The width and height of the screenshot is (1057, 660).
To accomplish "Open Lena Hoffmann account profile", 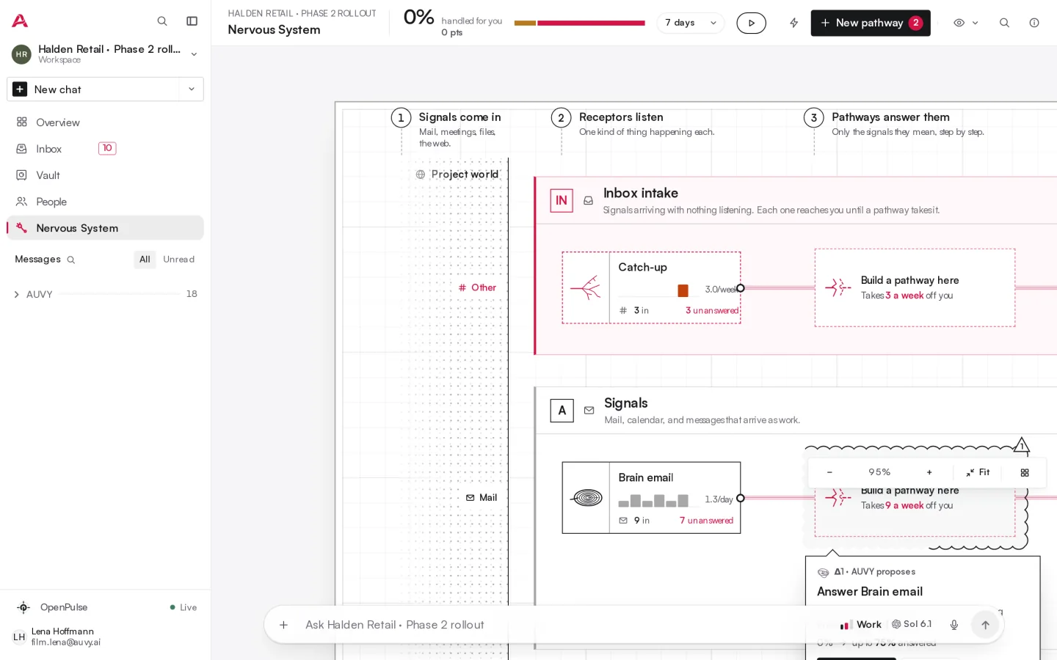I will (x=105, y=637).
